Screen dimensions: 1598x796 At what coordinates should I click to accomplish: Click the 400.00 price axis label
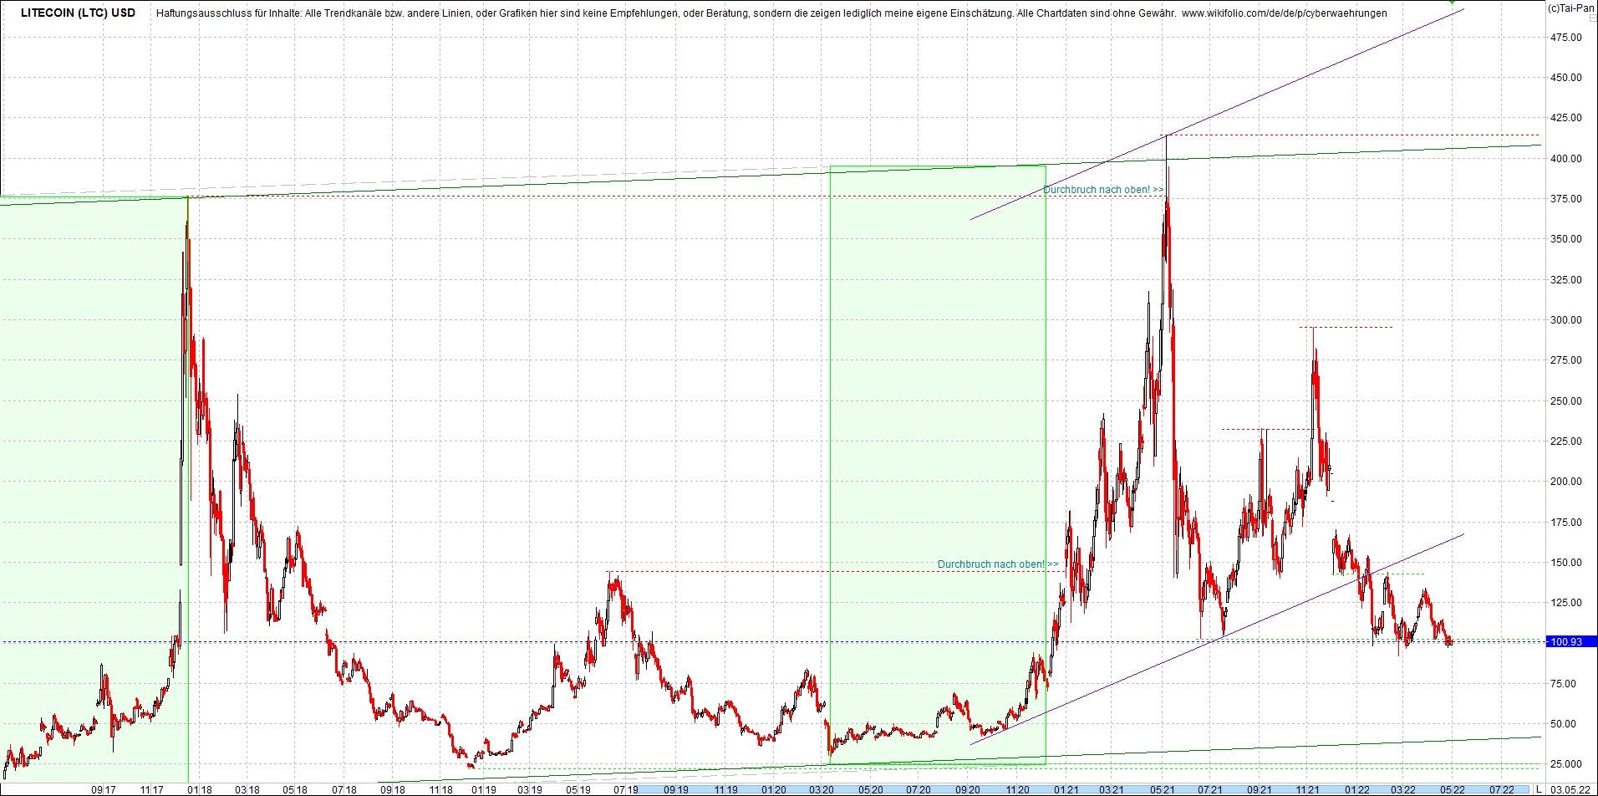[x=1566, y=159]
